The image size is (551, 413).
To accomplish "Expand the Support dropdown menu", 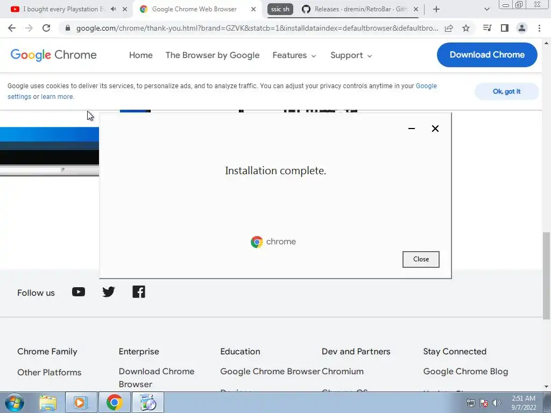I will (351, 55).
